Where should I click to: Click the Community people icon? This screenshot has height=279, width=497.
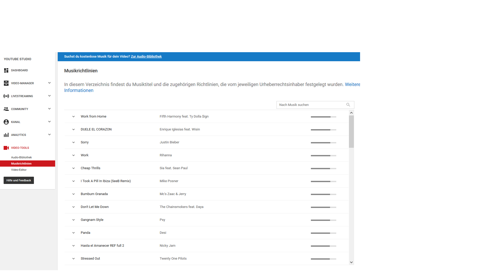[x=6, y=109]
